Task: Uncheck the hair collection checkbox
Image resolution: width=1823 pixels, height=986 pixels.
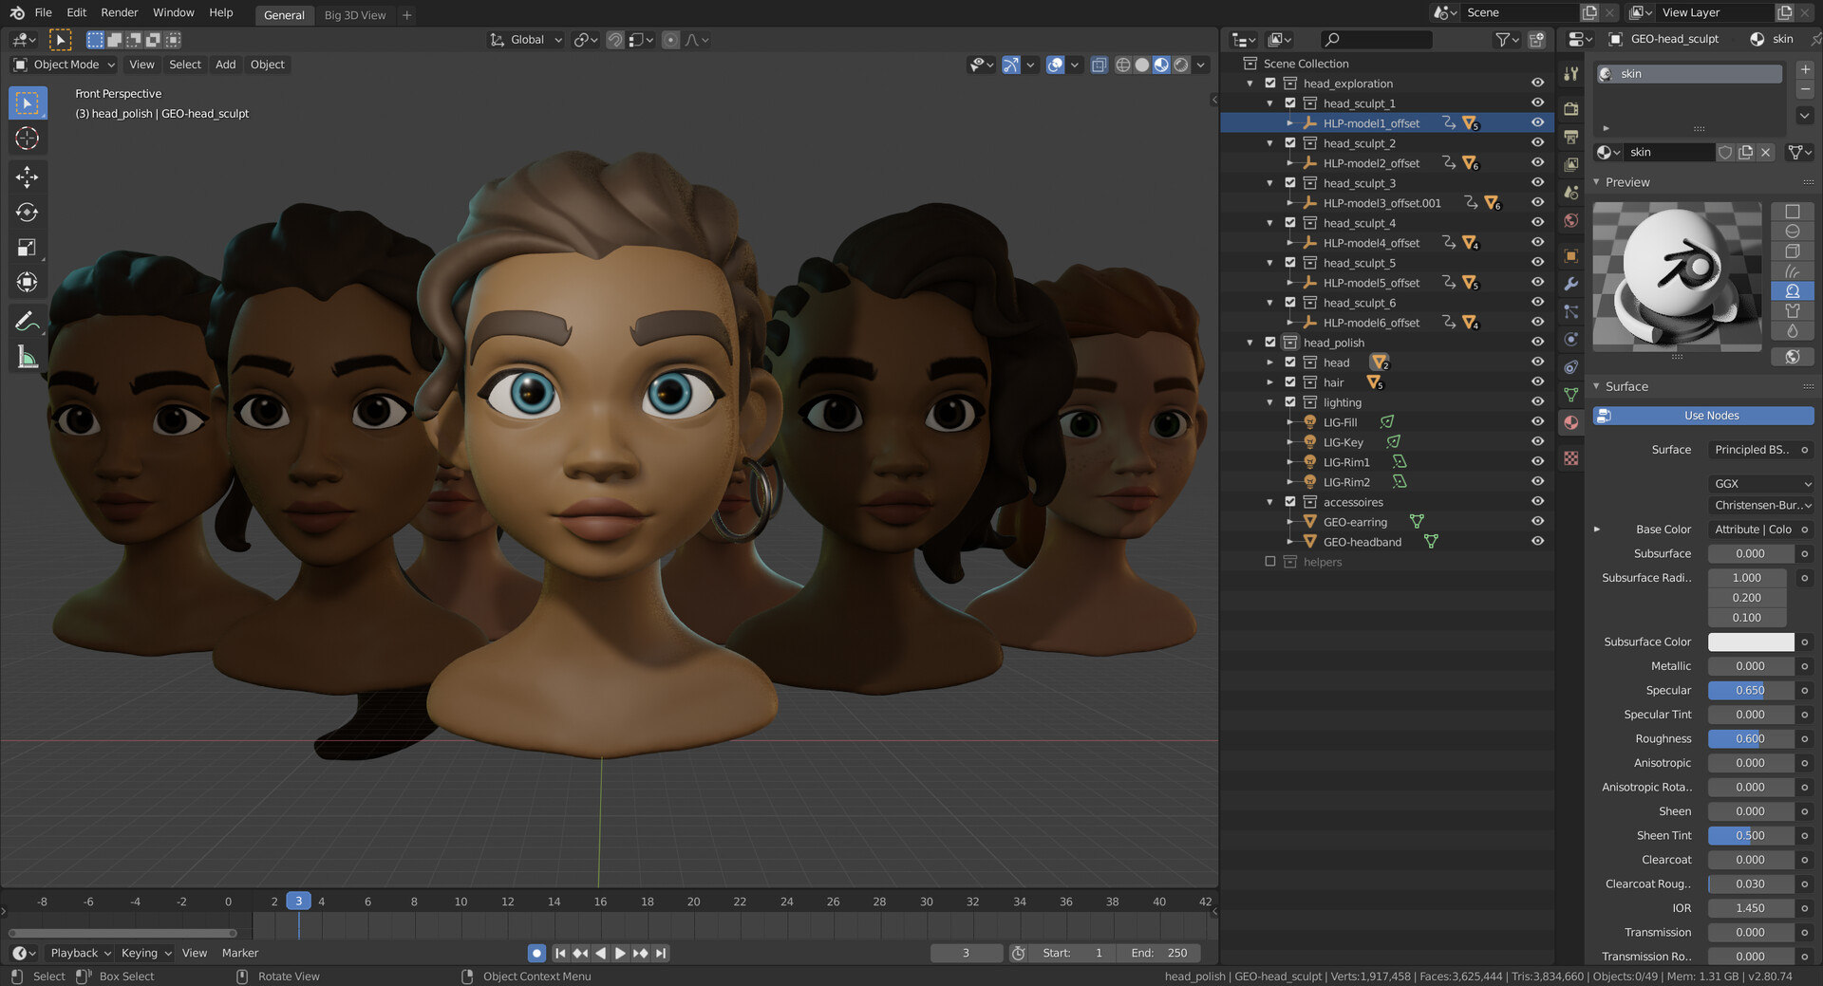Action: [x=1290, y=381]
